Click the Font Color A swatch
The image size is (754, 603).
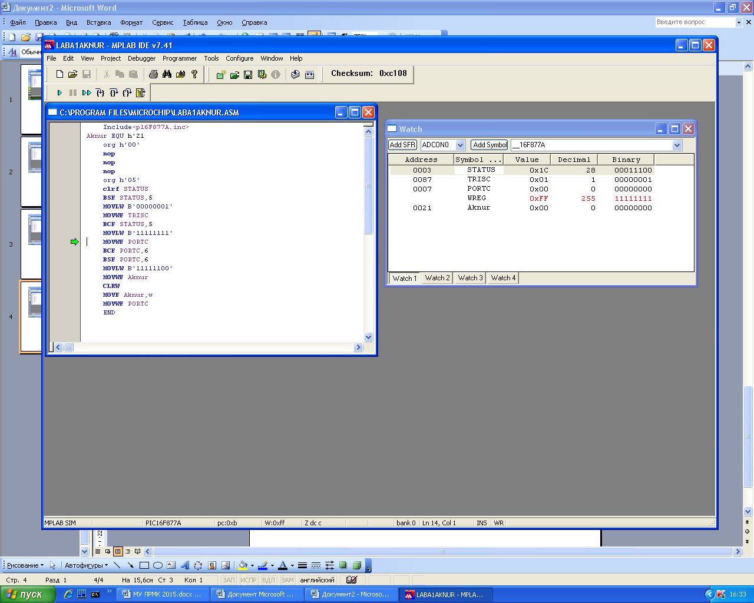[x=283, y=565]
